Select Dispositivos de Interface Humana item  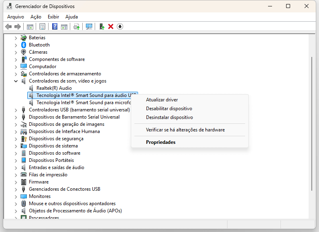point(64,131)
